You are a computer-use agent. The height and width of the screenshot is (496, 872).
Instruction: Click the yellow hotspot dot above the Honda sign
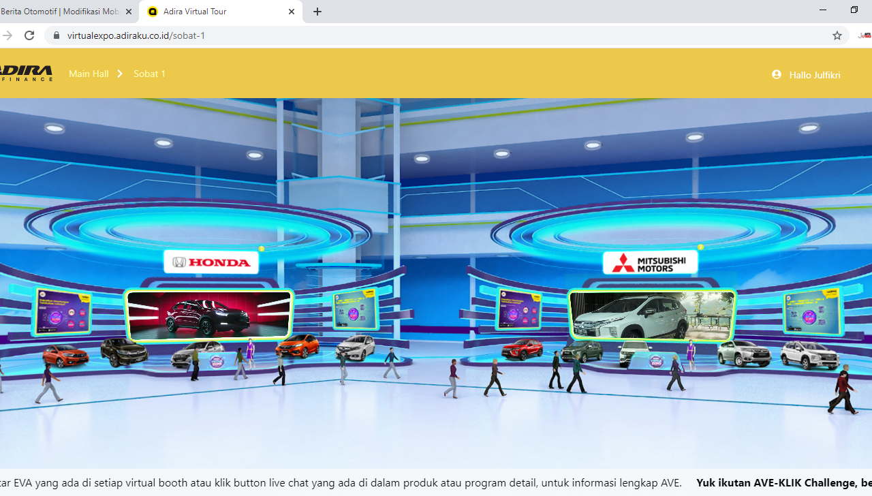(x=262, y=249)
